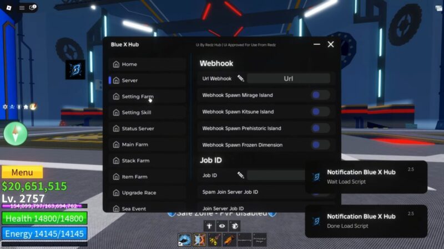444x249 pixels.
Task: Click the pirate skull icon above compass
Action: (x=12, y=107)
